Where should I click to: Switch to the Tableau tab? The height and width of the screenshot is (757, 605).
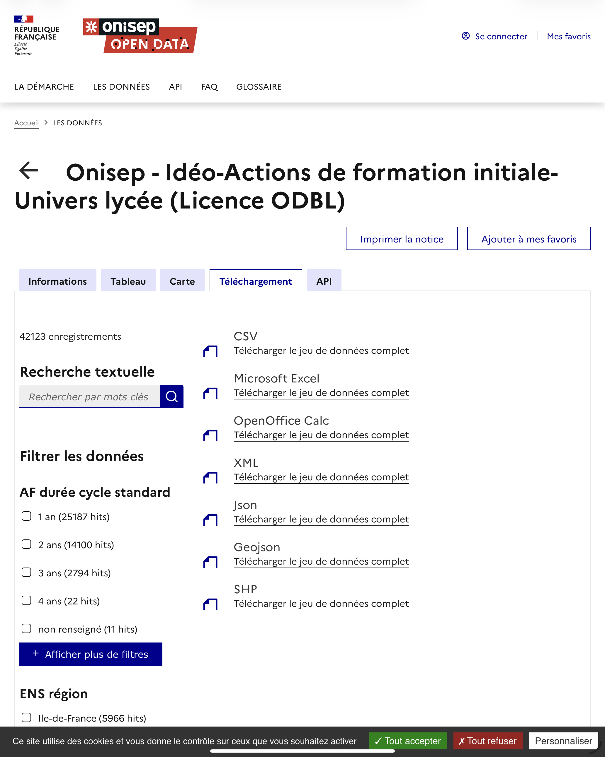point(128,281)
